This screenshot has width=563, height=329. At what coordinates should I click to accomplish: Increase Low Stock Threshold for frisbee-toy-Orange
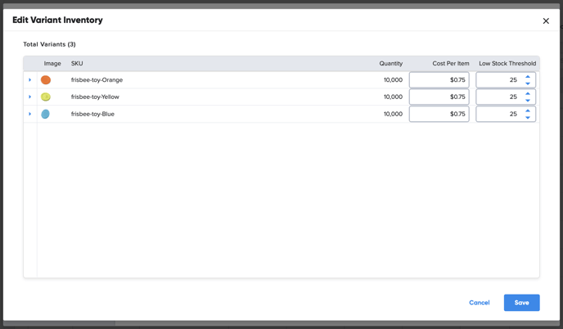click(528, 76)
